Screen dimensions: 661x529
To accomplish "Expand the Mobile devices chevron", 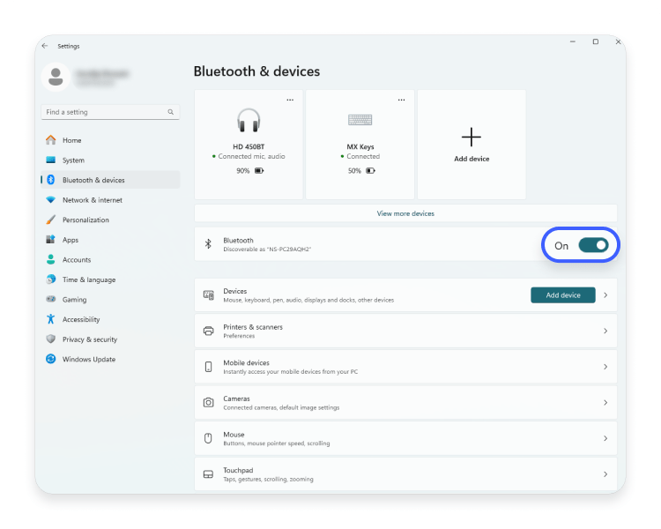I will pyautogui.click(x=605, y=367).
